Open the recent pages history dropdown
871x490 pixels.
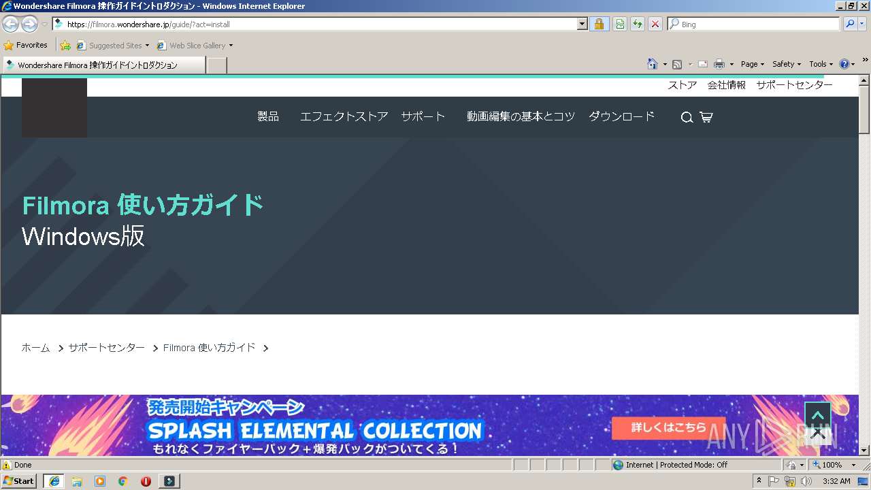[x=44, y=24]
